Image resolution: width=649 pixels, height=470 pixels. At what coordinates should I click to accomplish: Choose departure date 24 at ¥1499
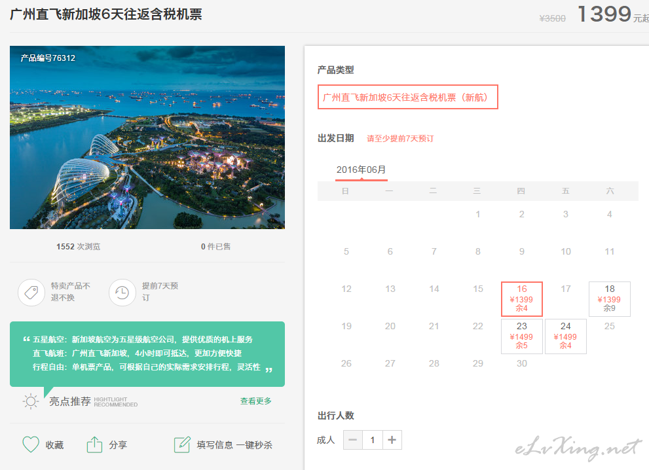click(565, 336)
